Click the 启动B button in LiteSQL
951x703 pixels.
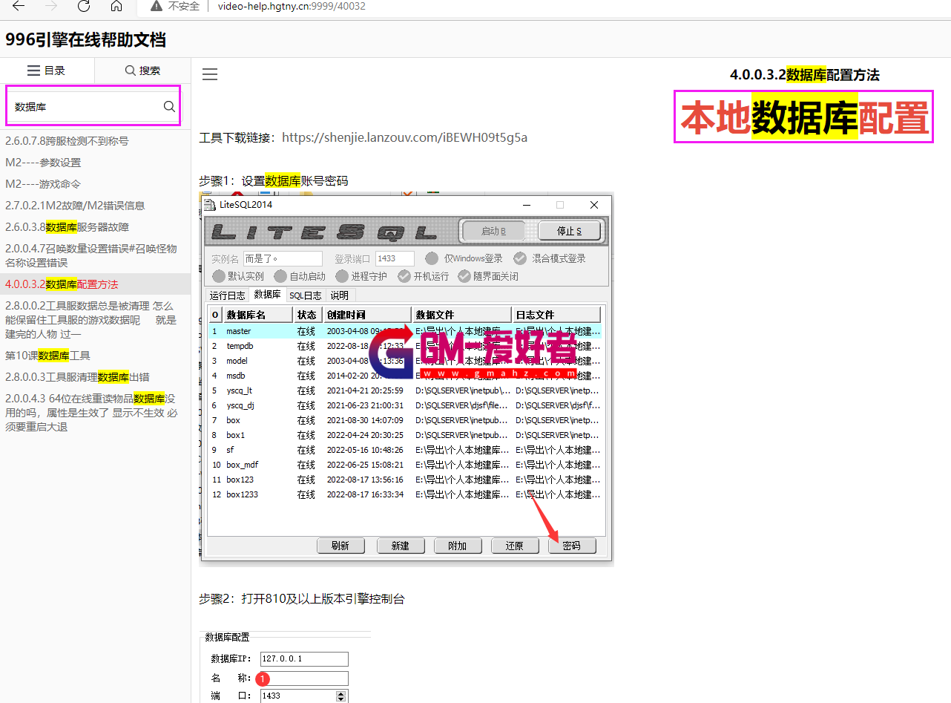click(x=493, y=231)
